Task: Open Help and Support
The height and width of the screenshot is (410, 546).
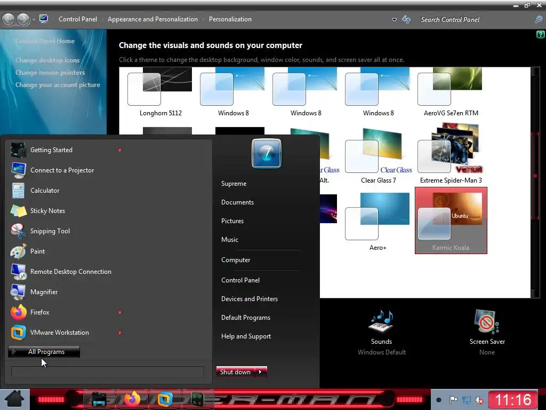Action: pos(246,336)
